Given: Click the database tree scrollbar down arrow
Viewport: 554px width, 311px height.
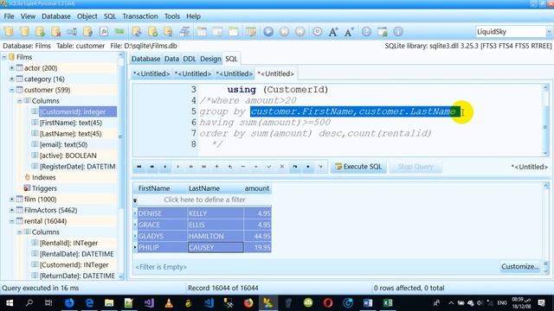Looking at the screenshot, I should point(121,276).
